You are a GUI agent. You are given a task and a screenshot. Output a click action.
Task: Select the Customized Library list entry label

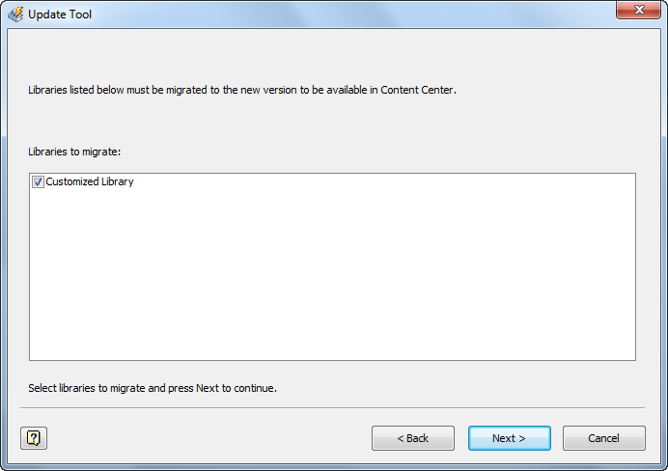[90, 181]
